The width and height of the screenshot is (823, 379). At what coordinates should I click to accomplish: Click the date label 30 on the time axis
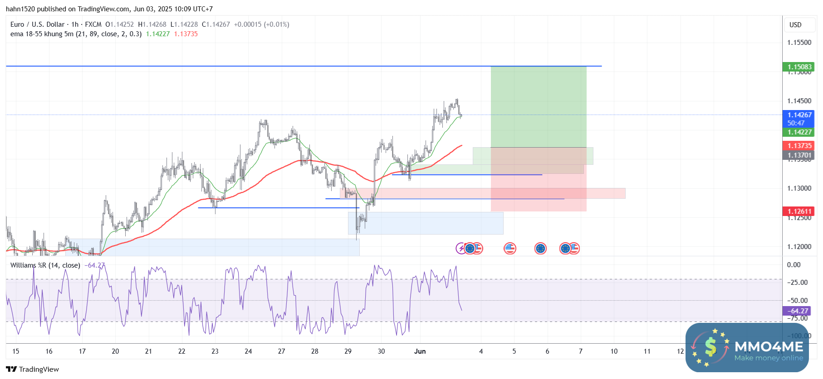pos(381,351)
